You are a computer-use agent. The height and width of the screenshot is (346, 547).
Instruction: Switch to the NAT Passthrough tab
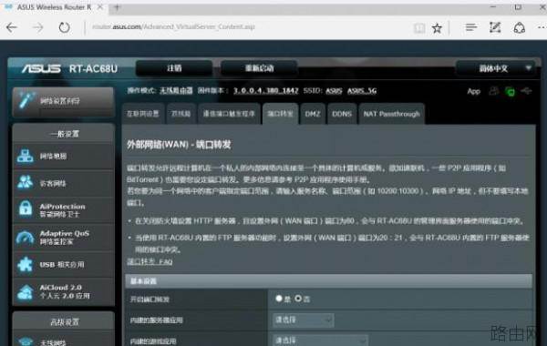391,114
